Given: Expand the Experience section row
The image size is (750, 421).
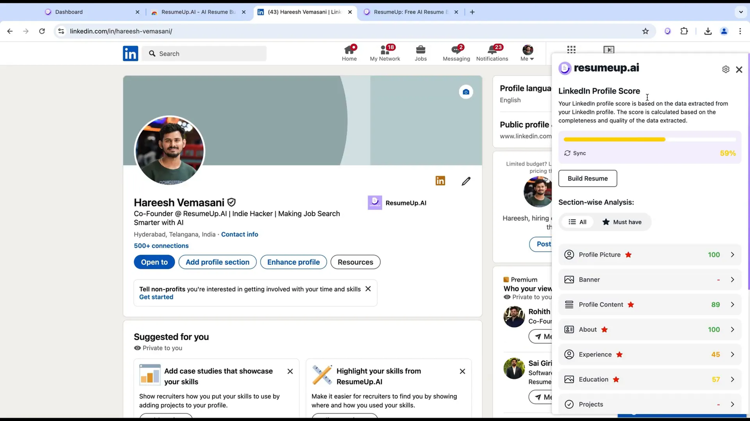Looking at the screenshot, I should pos(650,354).
